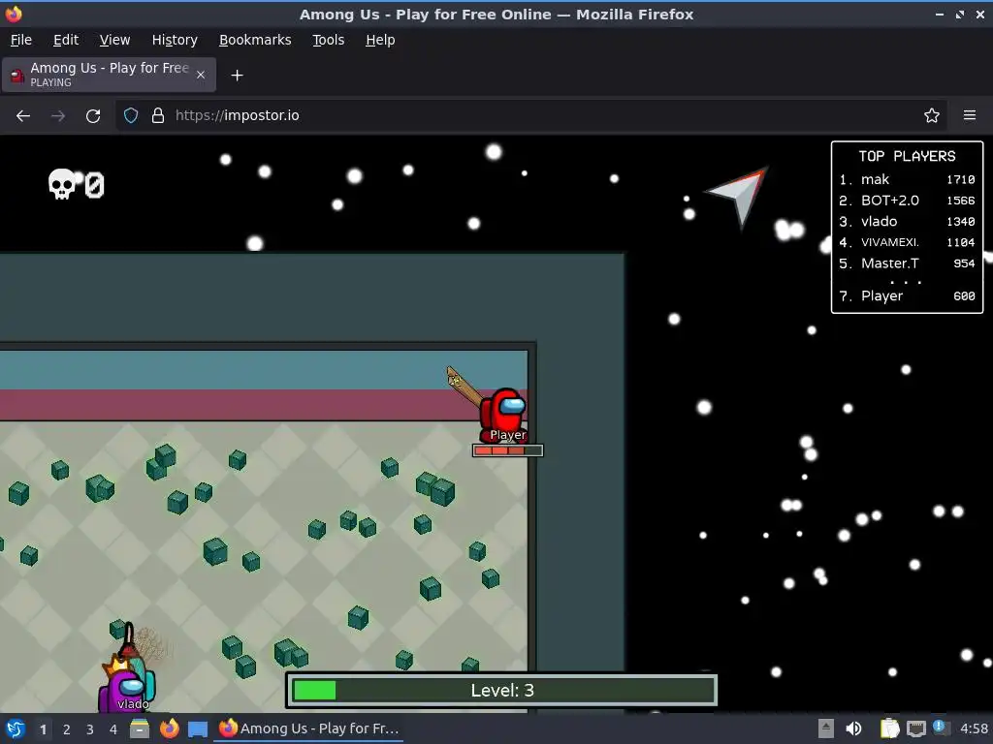
Task: Select the Among Us - Play for Free tab
Action: 109,75
